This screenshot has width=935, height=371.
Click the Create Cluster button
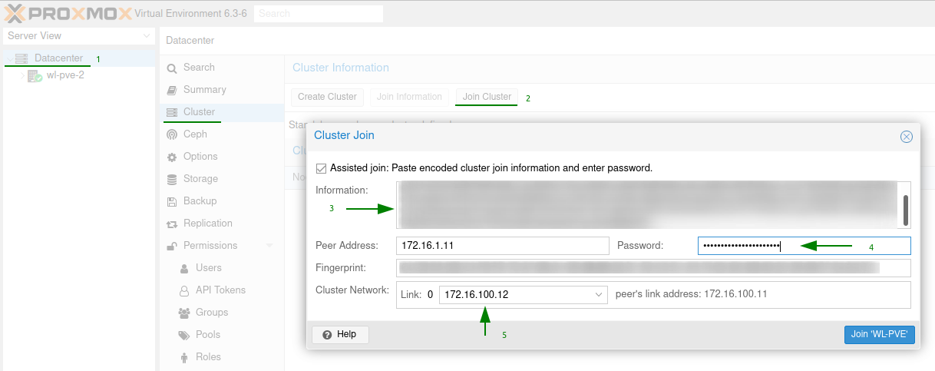[327, 97]
